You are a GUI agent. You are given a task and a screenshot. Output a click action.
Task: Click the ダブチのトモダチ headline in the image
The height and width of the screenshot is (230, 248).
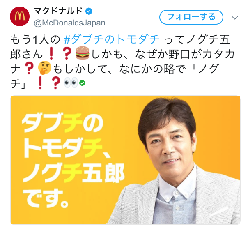63,135
